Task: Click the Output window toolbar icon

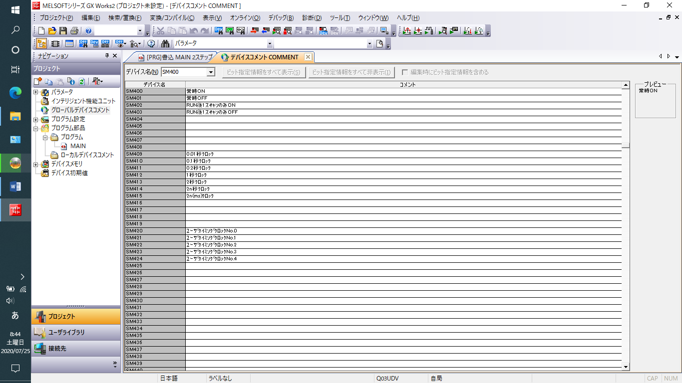Action: coord(69,43)
